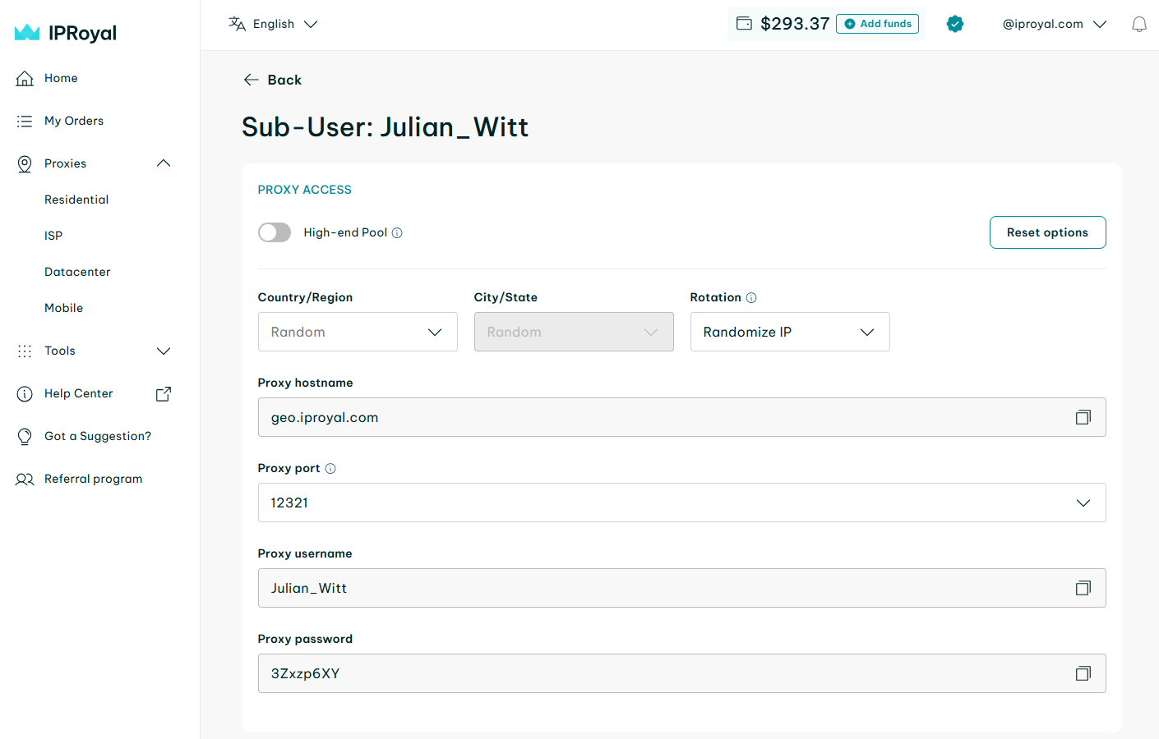Copy the proxy username
The height and width of the screenshot is (739, 1159).
[x=1083, y=588]
